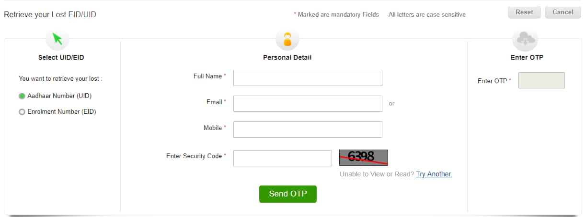Click the Enter Security Code label
Screen dimensions: 586x217
(194, 156)
